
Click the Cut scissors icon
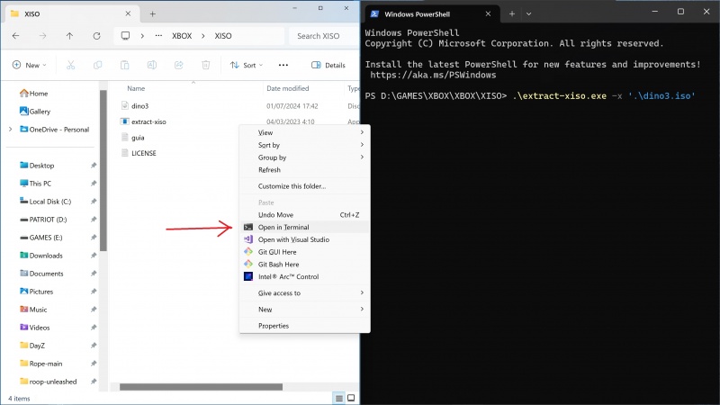click(x=70, y=65)
